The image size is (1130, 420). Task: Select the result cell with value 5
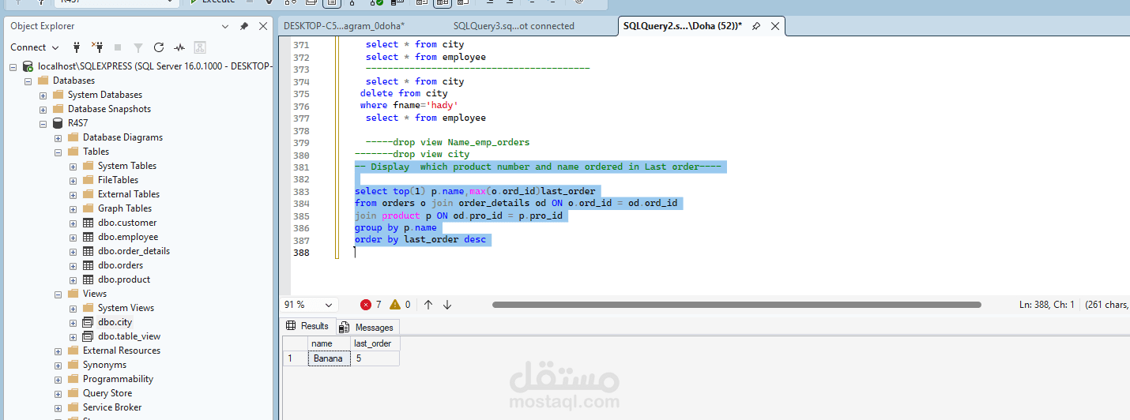point(375,358)
